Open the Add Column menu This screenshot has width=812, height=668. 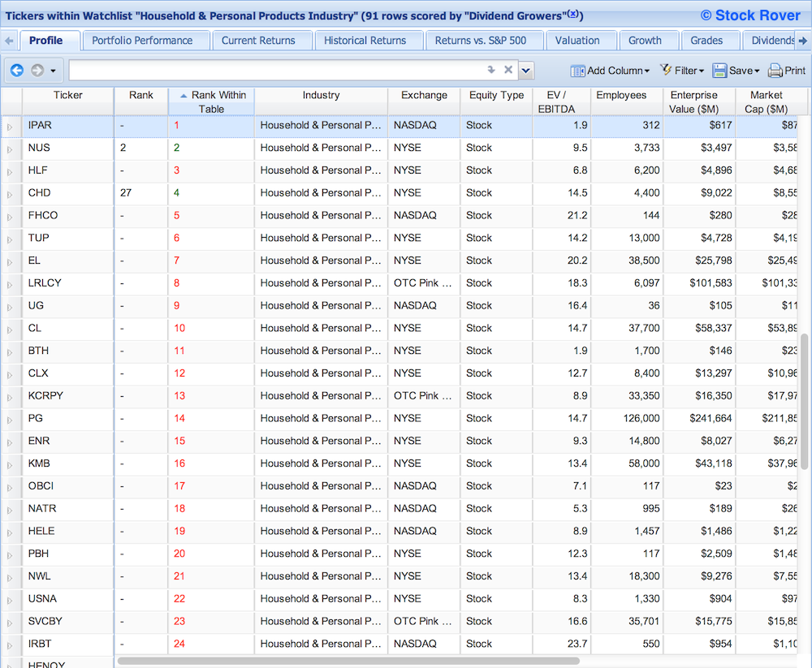click(610, 71)
